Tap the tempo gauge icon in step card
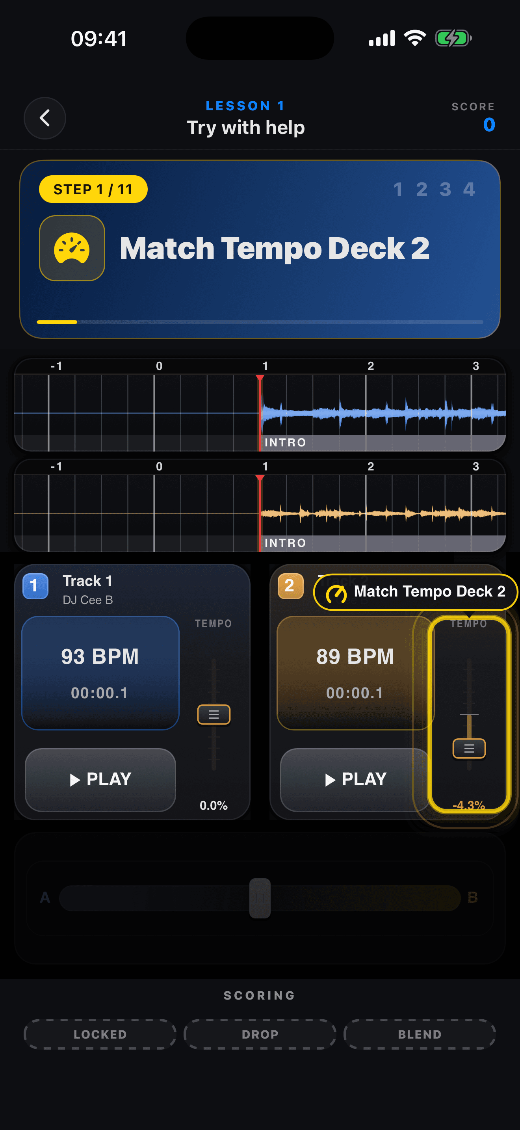The image size is (520, 1130). point(72,248)
